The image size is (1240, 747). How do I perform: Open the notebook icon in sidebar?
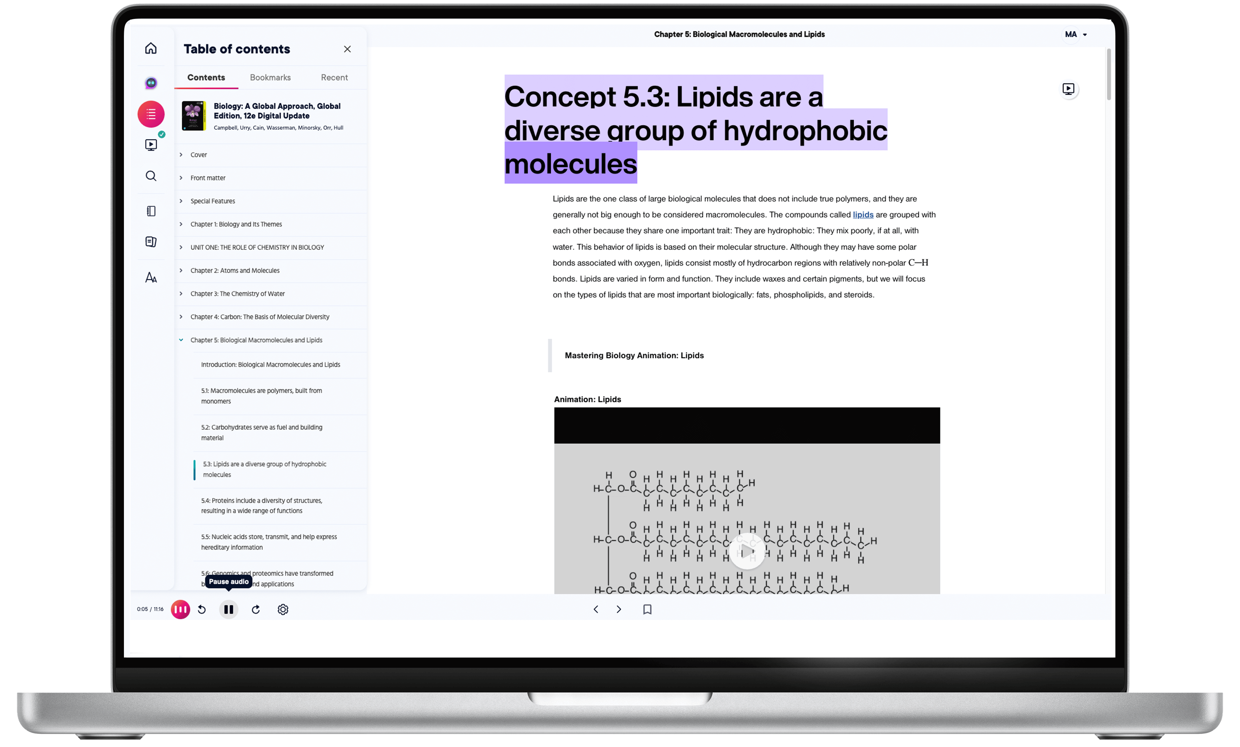pyautogui.click(x=151, y=211)
